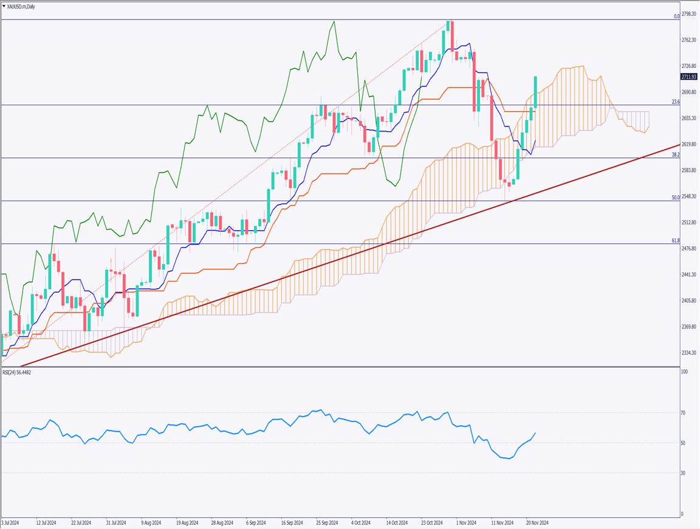Click the RSI 50 level axis label
The image size is (700, 529).
(683, 443)
